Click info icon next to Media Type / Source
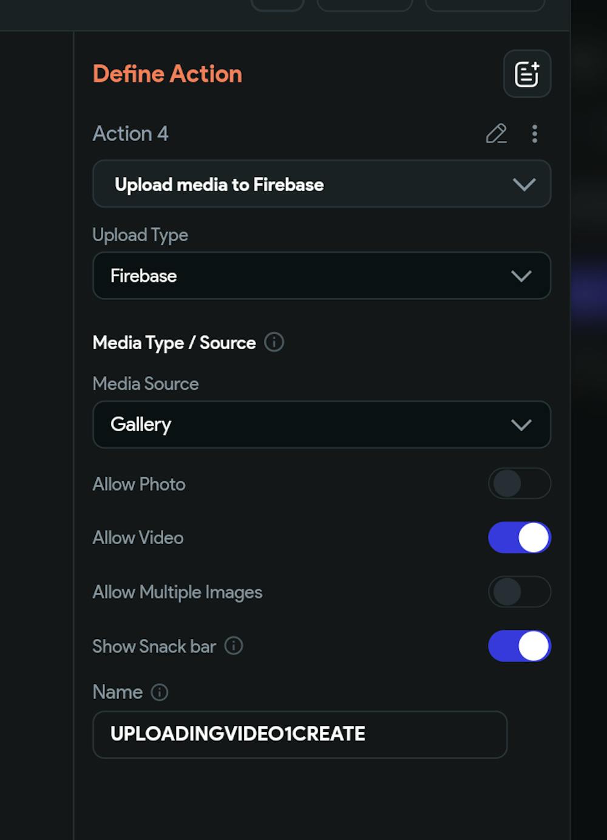The image size is (607, 840). 274,343
